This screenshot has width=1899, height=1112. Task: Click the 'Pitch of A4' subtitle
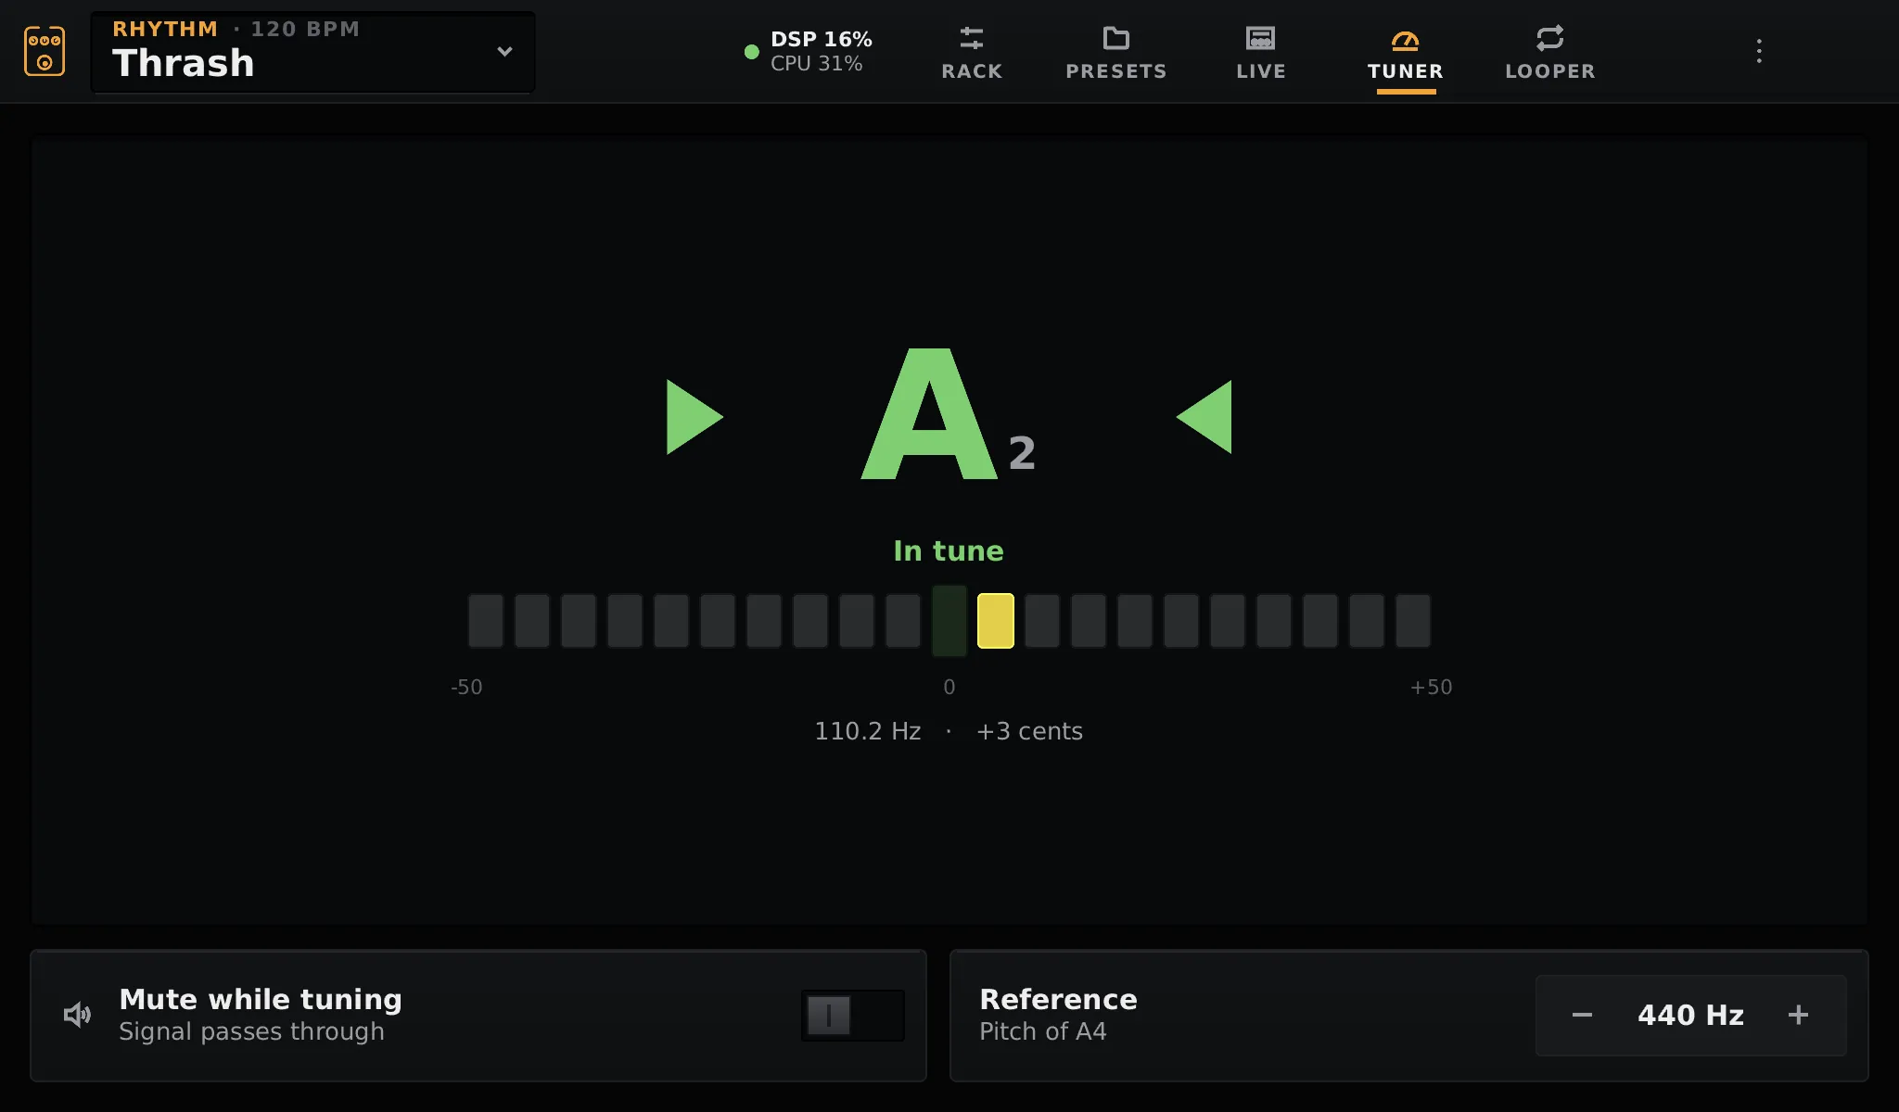(x=1043, y=1031)
